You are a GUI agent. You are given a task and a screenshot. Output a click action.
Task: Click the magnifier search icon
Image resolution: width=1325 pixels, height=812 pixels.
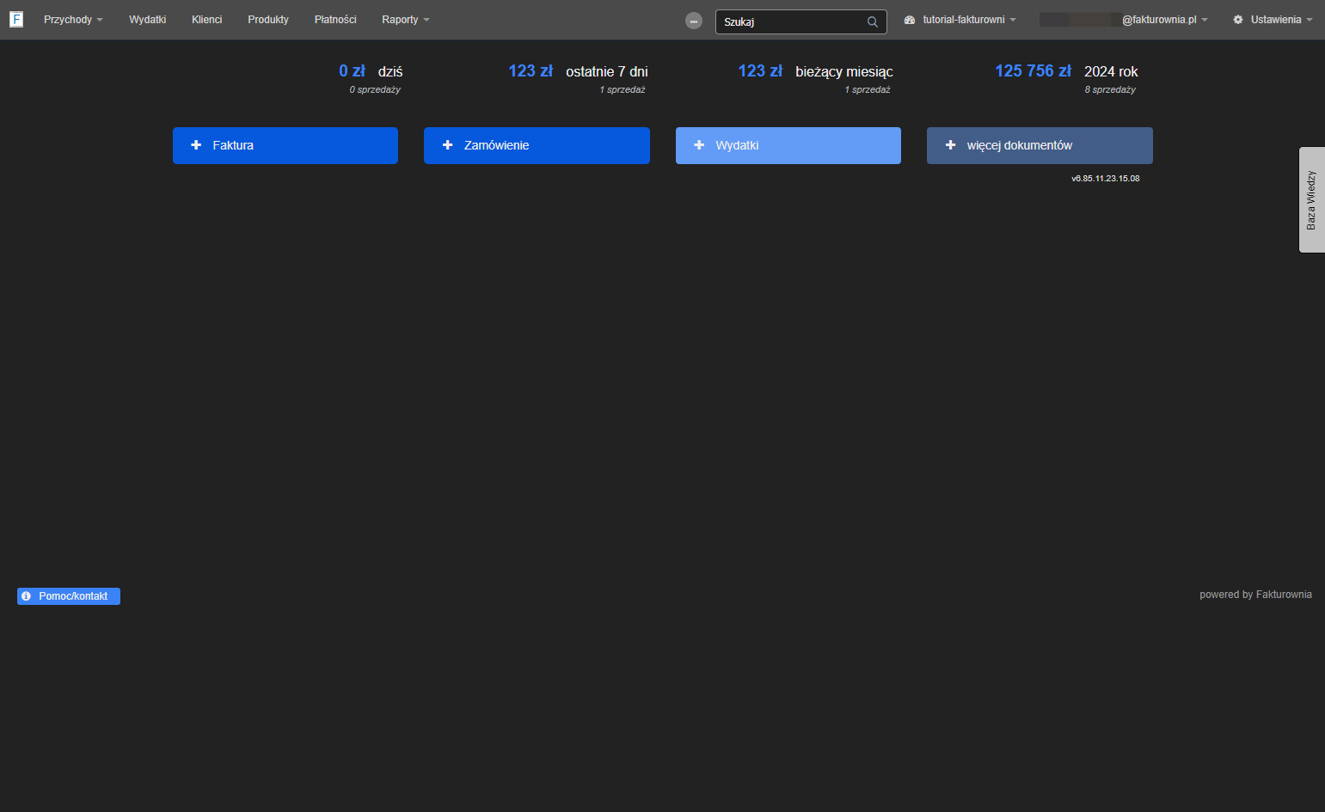tap(873, 22)
